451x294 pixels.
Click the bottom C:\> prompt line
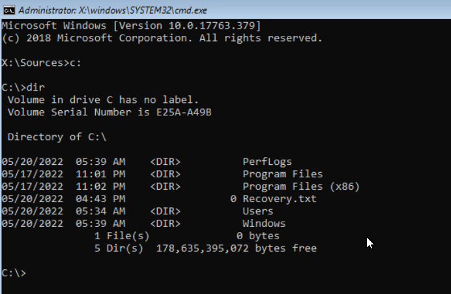[14, 273]
